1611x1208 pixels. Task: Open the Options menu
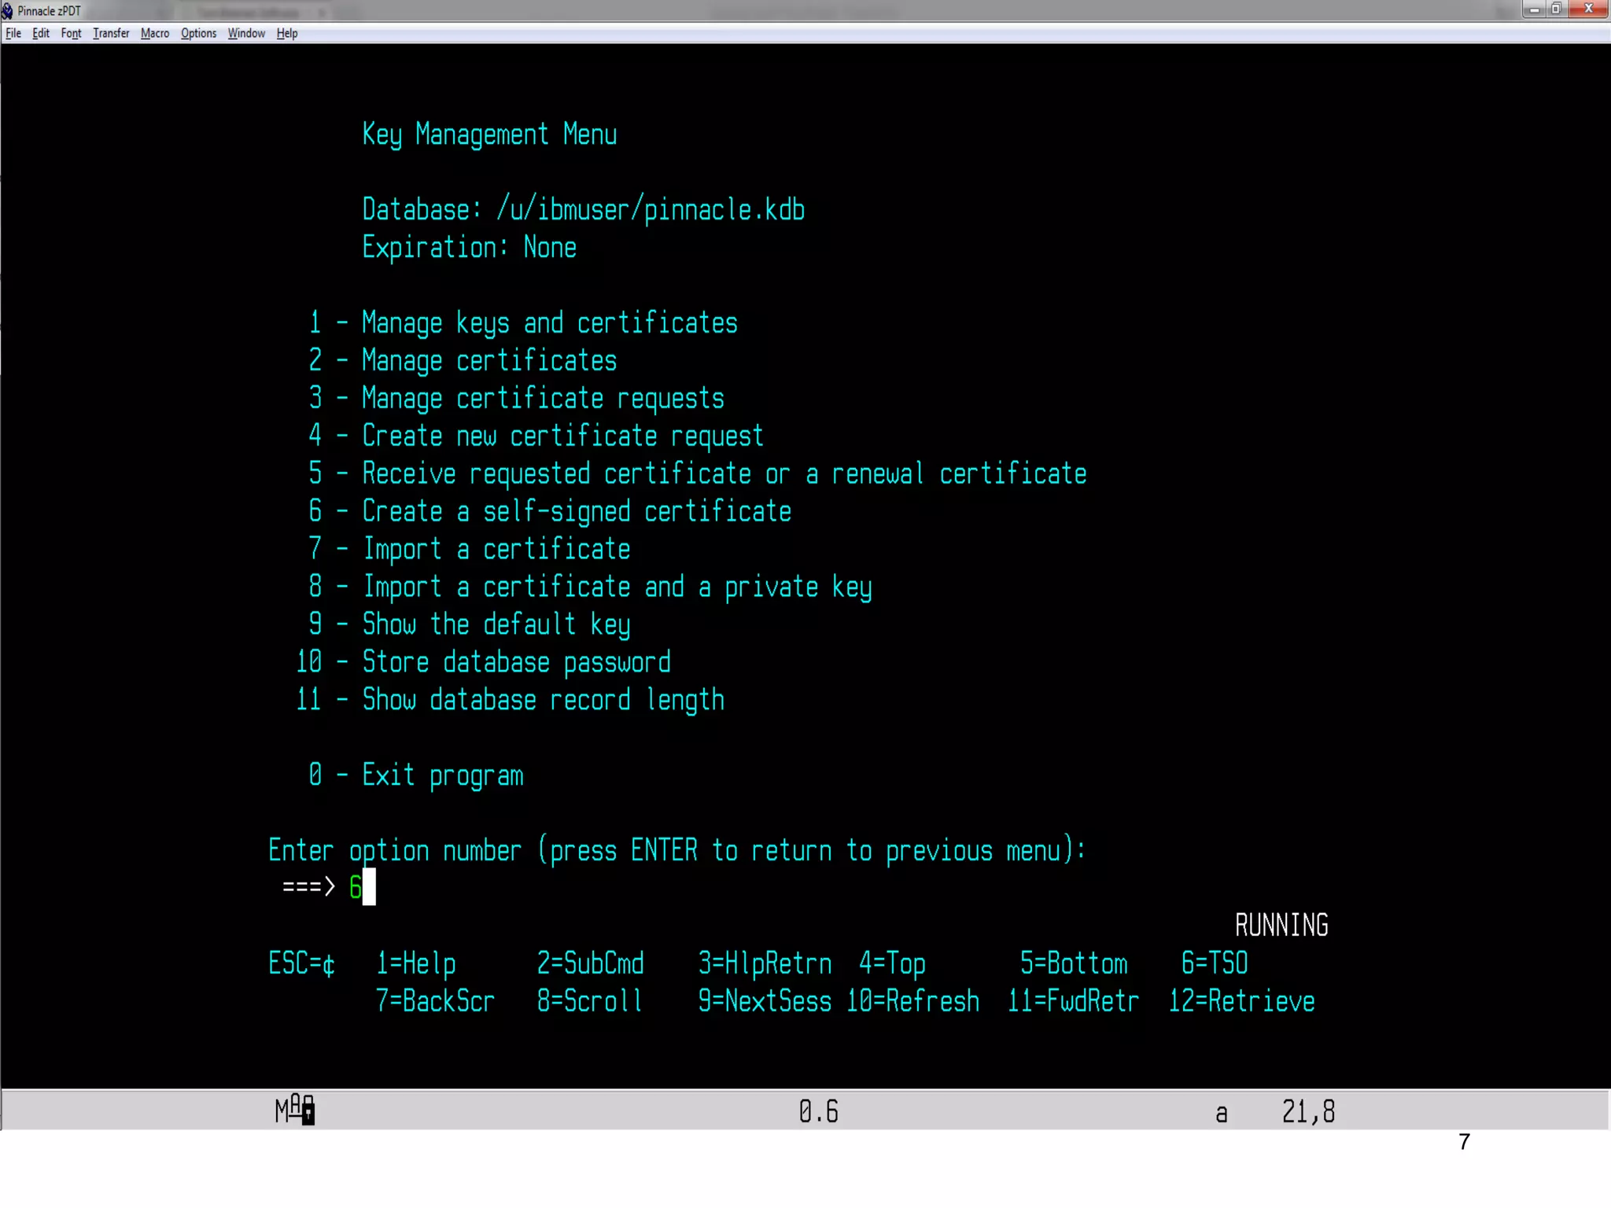point(198,33)
